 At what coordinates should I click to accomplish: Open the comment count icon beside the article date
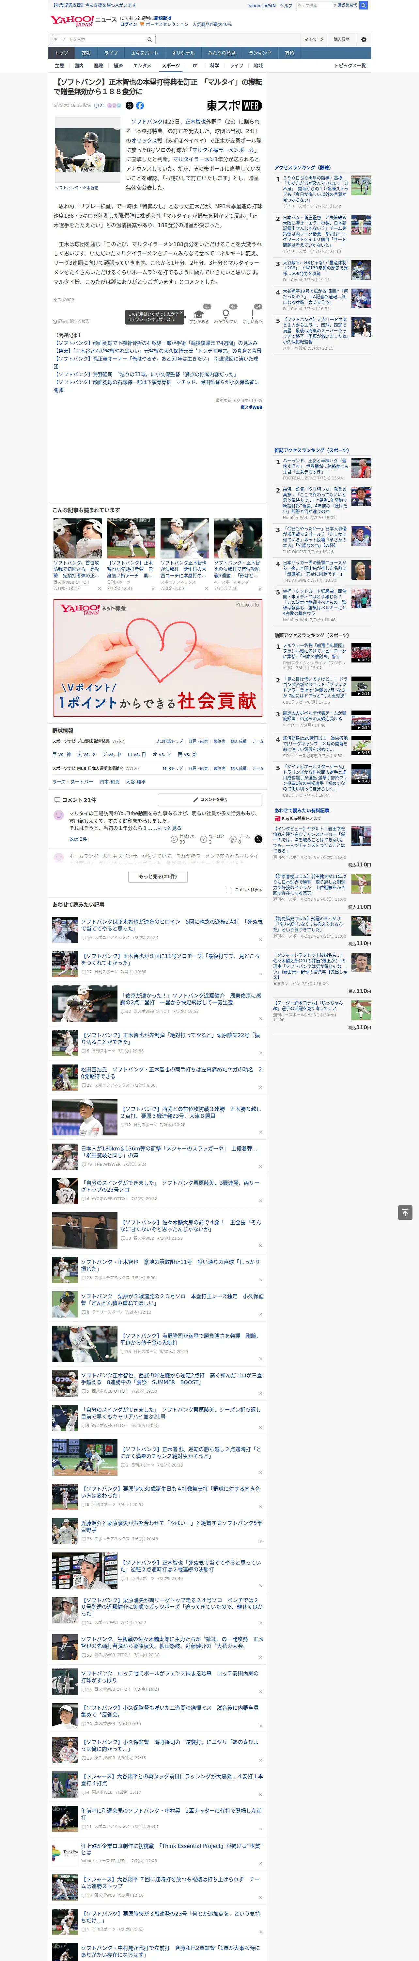100,106
